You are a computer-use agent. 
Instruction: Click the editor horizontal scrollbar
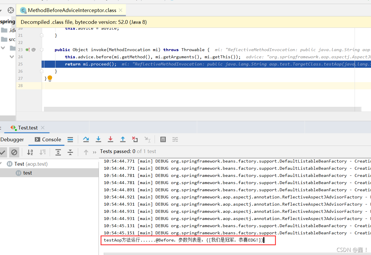[x=203, y=109]
